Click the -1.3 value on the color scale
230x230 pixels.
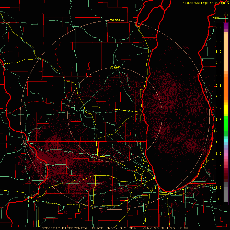pyautogui.click(x=217, y=188)
